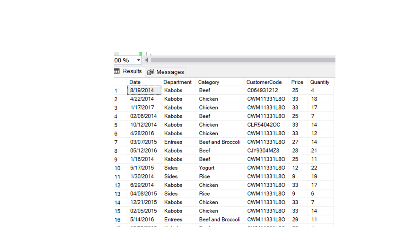416x234 pixels.
Task: Switch to the Messages tab
Action: [170, 72]
